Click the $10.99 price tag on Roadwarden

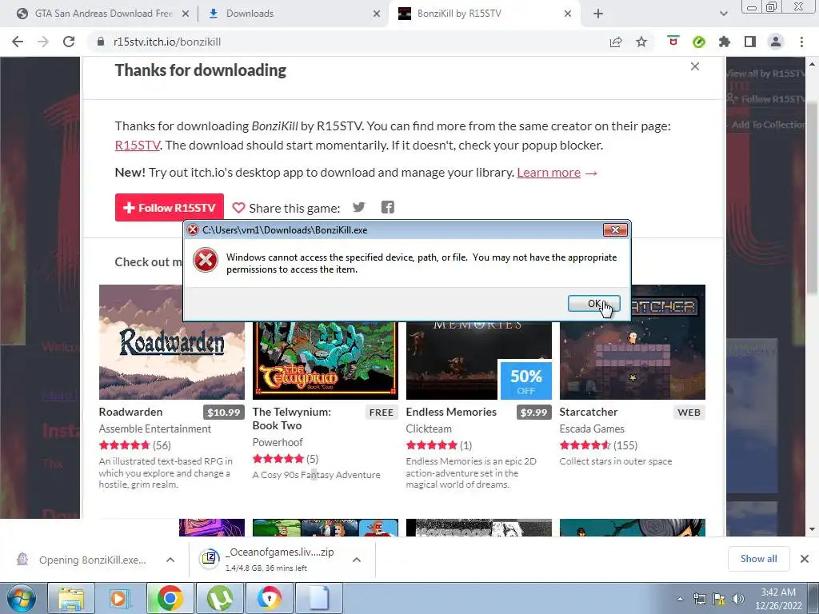[224, 413]
